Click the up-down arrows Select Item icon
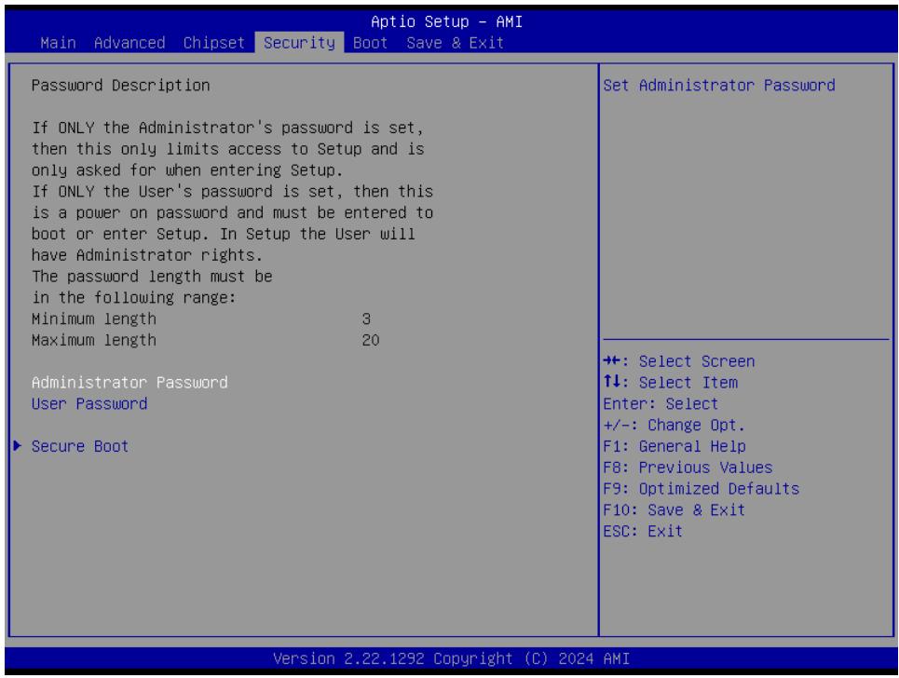 (x=612, y=382)
